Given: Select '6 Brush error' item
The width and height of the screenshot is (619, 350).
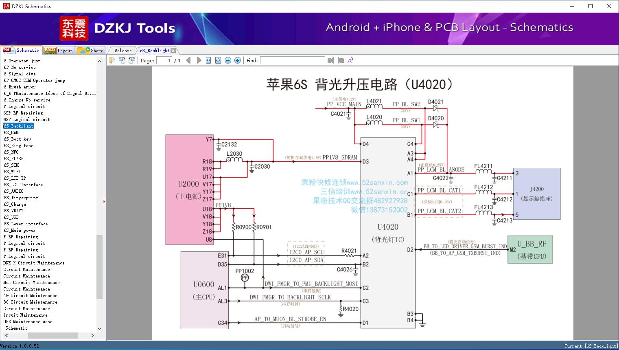Looking at the screenshot, I should 20,87.
